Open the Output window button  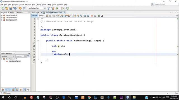(x=7, y=93)
